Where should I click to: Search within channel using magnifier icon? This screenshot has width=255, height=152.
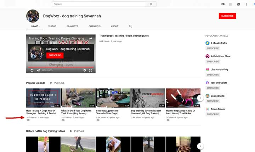tap(131, 26)
